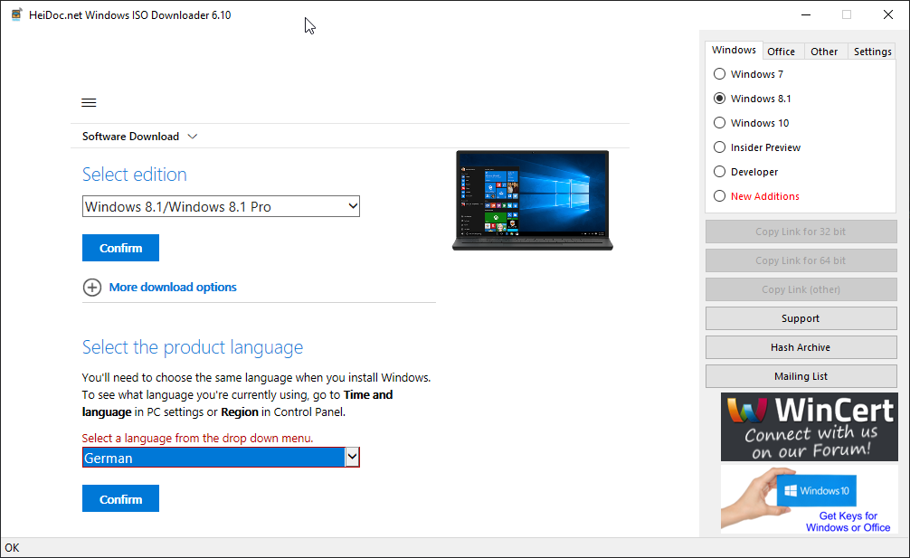Click the plus circle icon beside More download options
Image resolution: width=910 pixels, height=558 pixels.
point(91,287)
